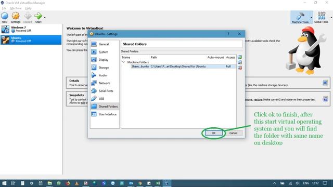333x187 pixels.
Task: Open the System settings category
Action: (105, 52)
